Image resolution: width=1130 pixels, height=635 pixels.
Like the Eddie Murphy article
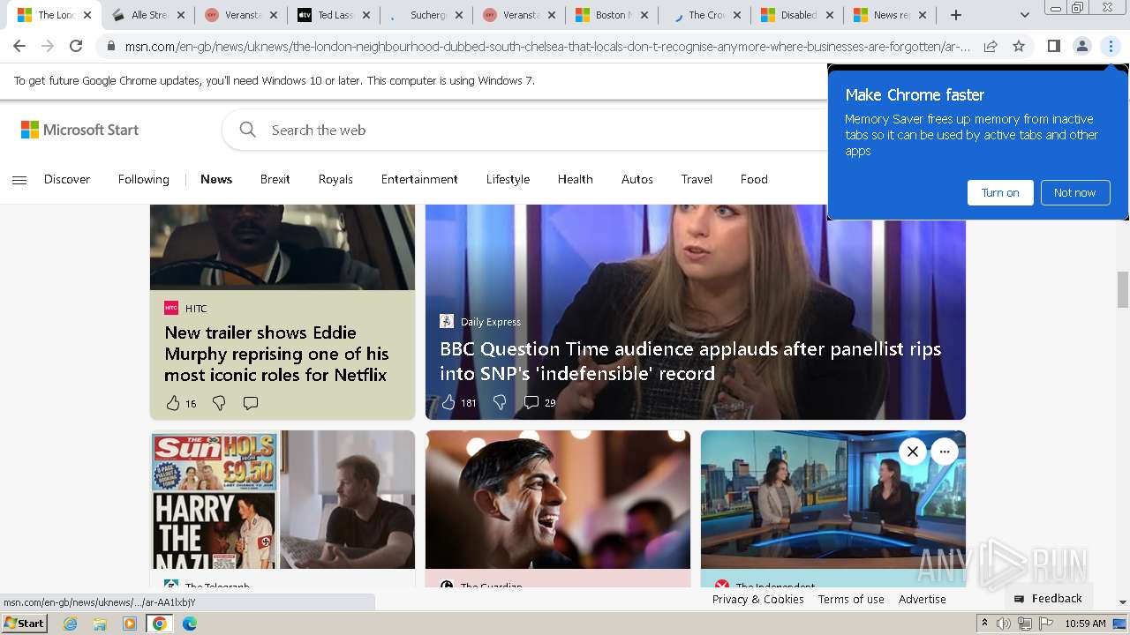(173, 403)
